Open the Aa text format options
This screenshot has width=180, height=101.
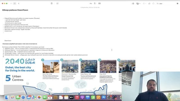point(91,3)
